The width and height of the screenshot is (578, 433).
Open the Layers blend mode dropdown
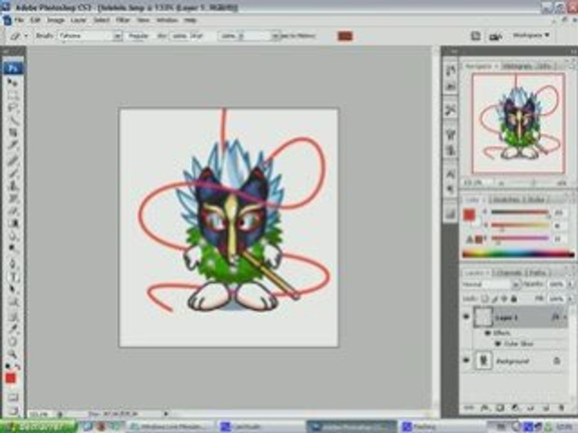491,284
